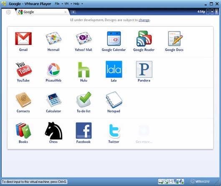Click the "To direct input" status bar message
The width and height of the screenshot is (221, 186).
[x=34, y=182]
